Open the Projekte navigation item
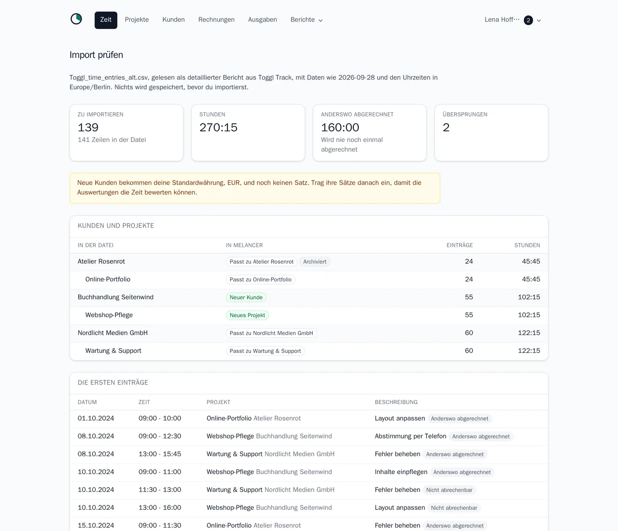Image resolution: width=618 pixels, height=531 pixels. pos(137,20)
